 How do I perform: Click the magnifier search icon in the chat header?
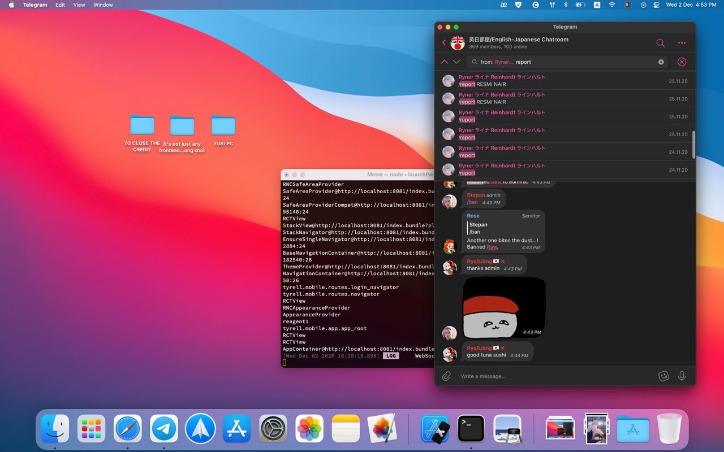(x=660, y=42)
